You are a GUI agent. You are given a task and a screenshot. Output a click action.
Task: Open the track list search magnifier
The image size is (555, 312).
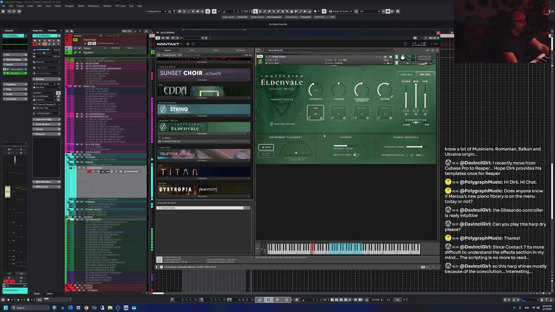click(x=146, y=31)
